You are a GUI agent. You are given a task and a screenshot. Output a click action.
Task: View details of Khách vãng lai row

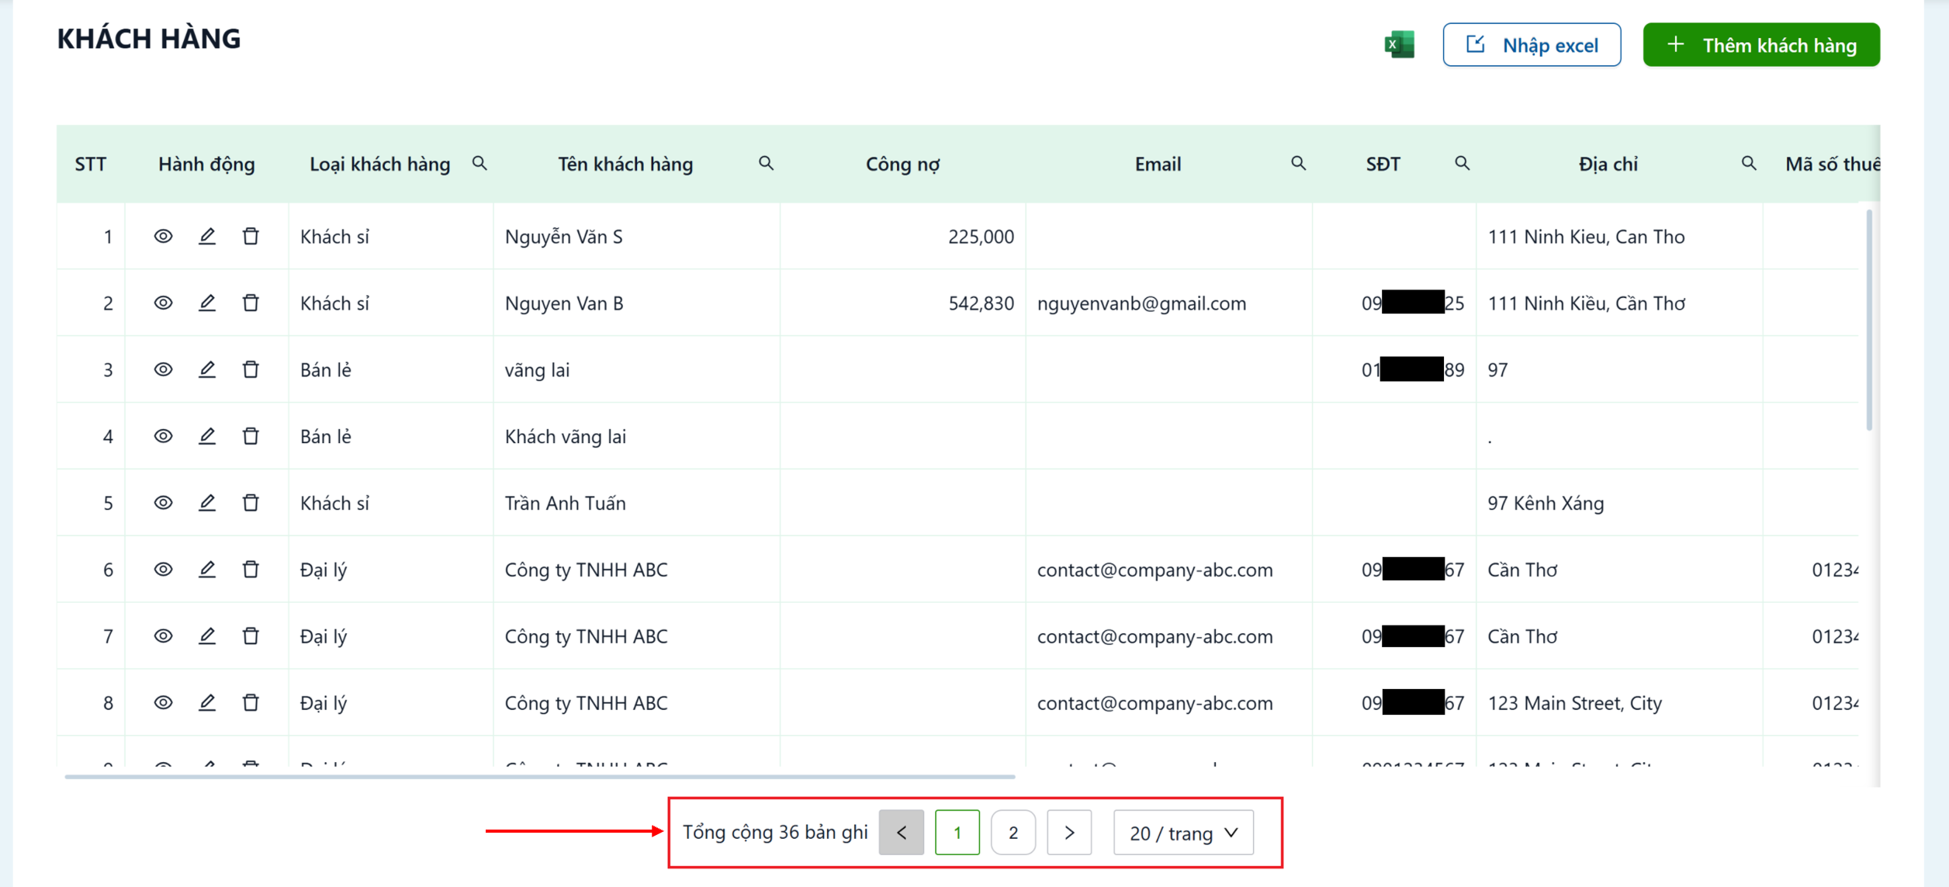pyautogui.click(x=163, y=436)
